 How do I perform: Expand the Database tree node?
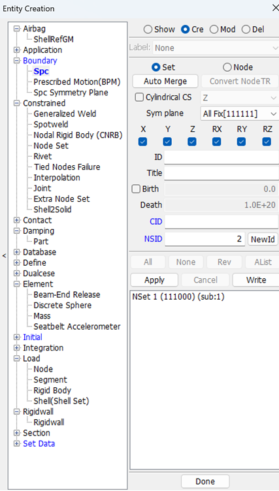pos(16,253)
